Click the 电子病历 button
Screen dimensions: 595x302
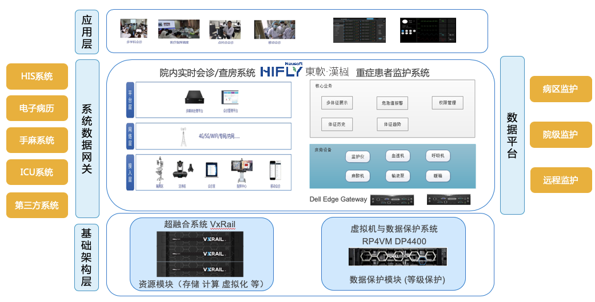(37, 108)
